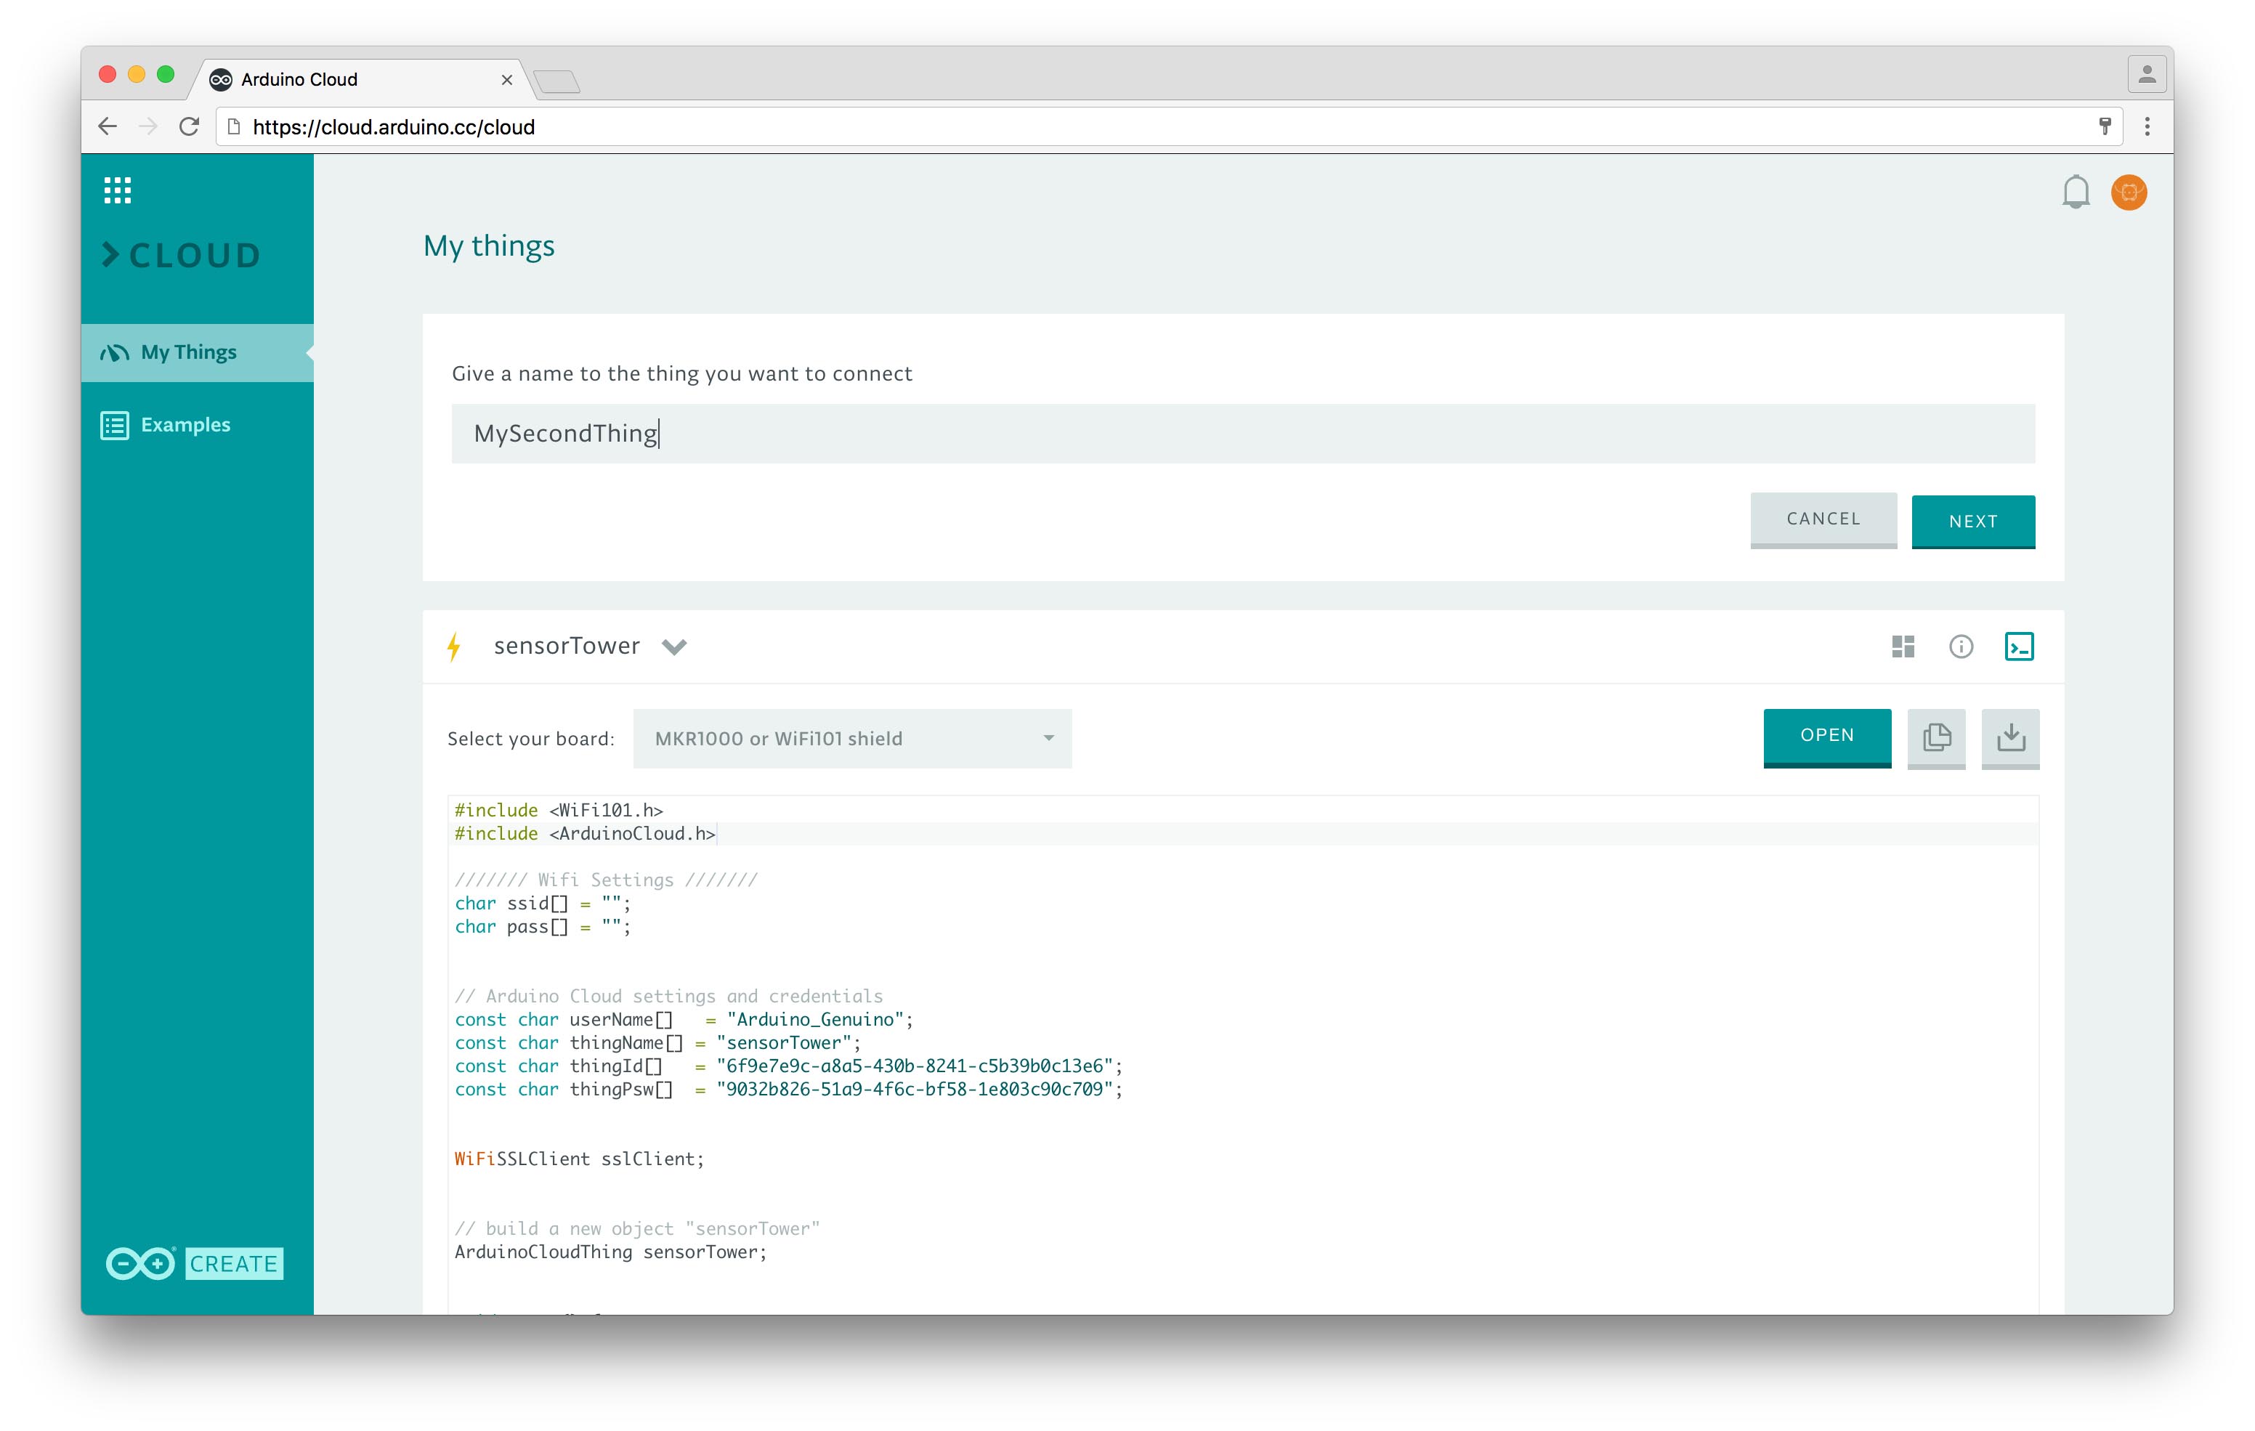Click the My things page heading
This screenshot has width=2255, height=1431.
[489, 246]
